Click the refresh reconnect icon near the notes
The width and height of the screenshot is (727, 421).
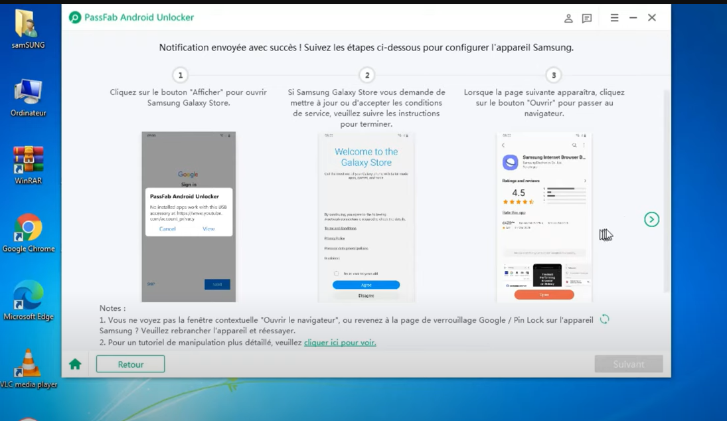pyautogui.click(x=604, y=319)
